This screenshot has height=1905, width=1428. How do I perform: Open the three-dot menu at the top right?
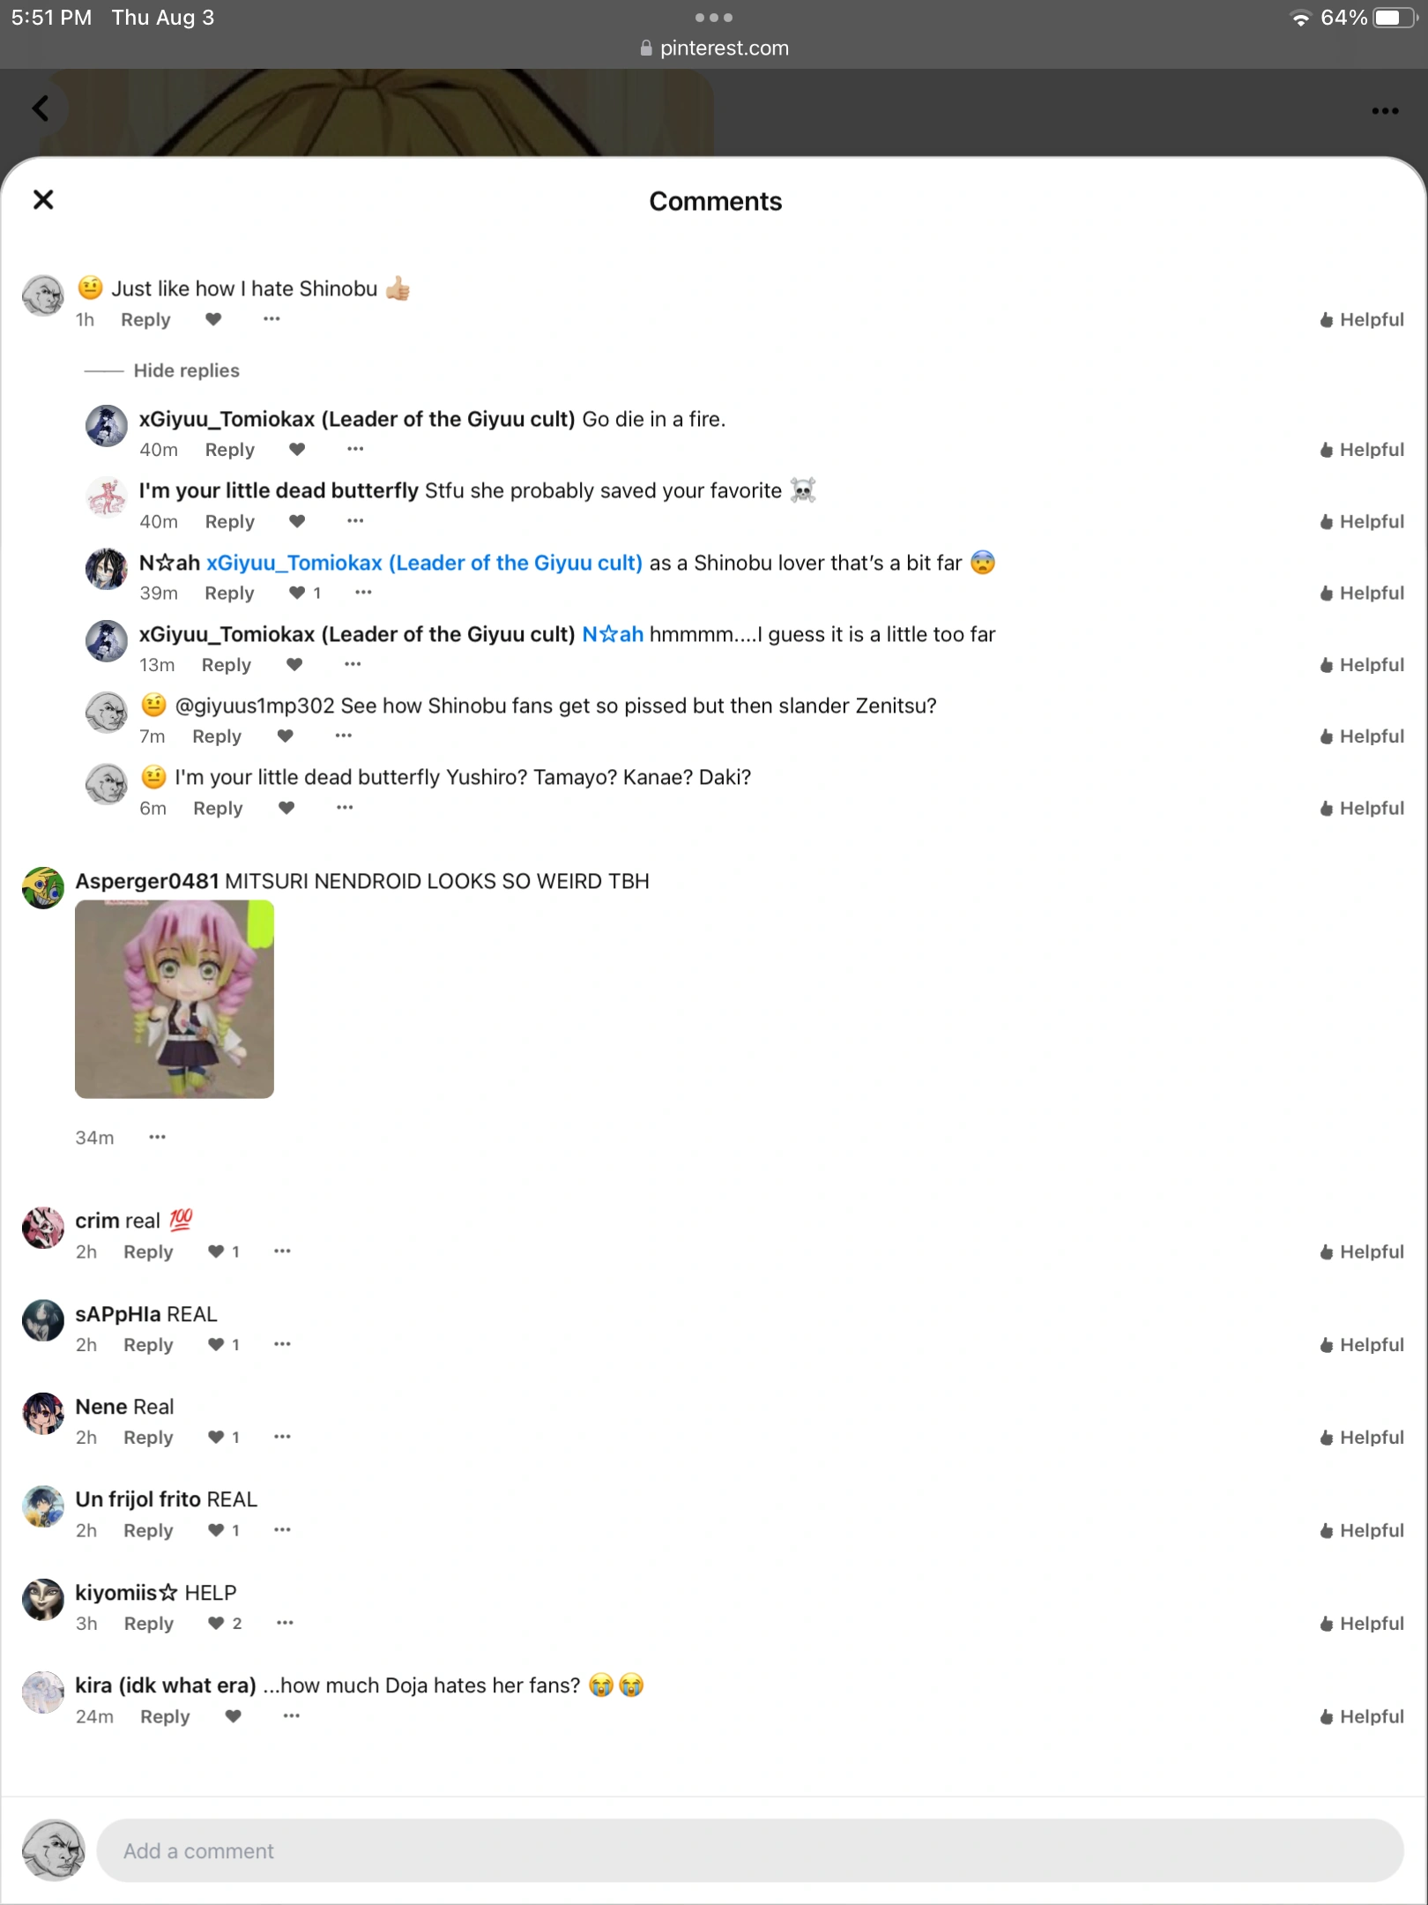1385,111
